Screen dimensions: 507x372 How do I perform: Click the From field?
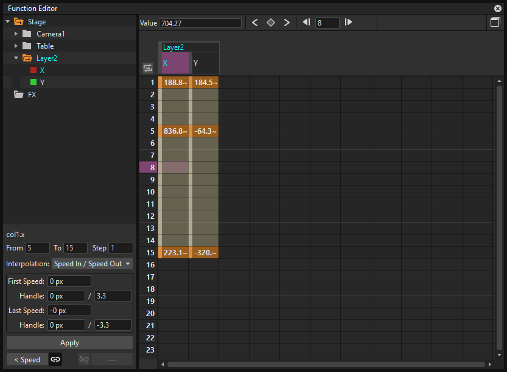tap(37, 248)
